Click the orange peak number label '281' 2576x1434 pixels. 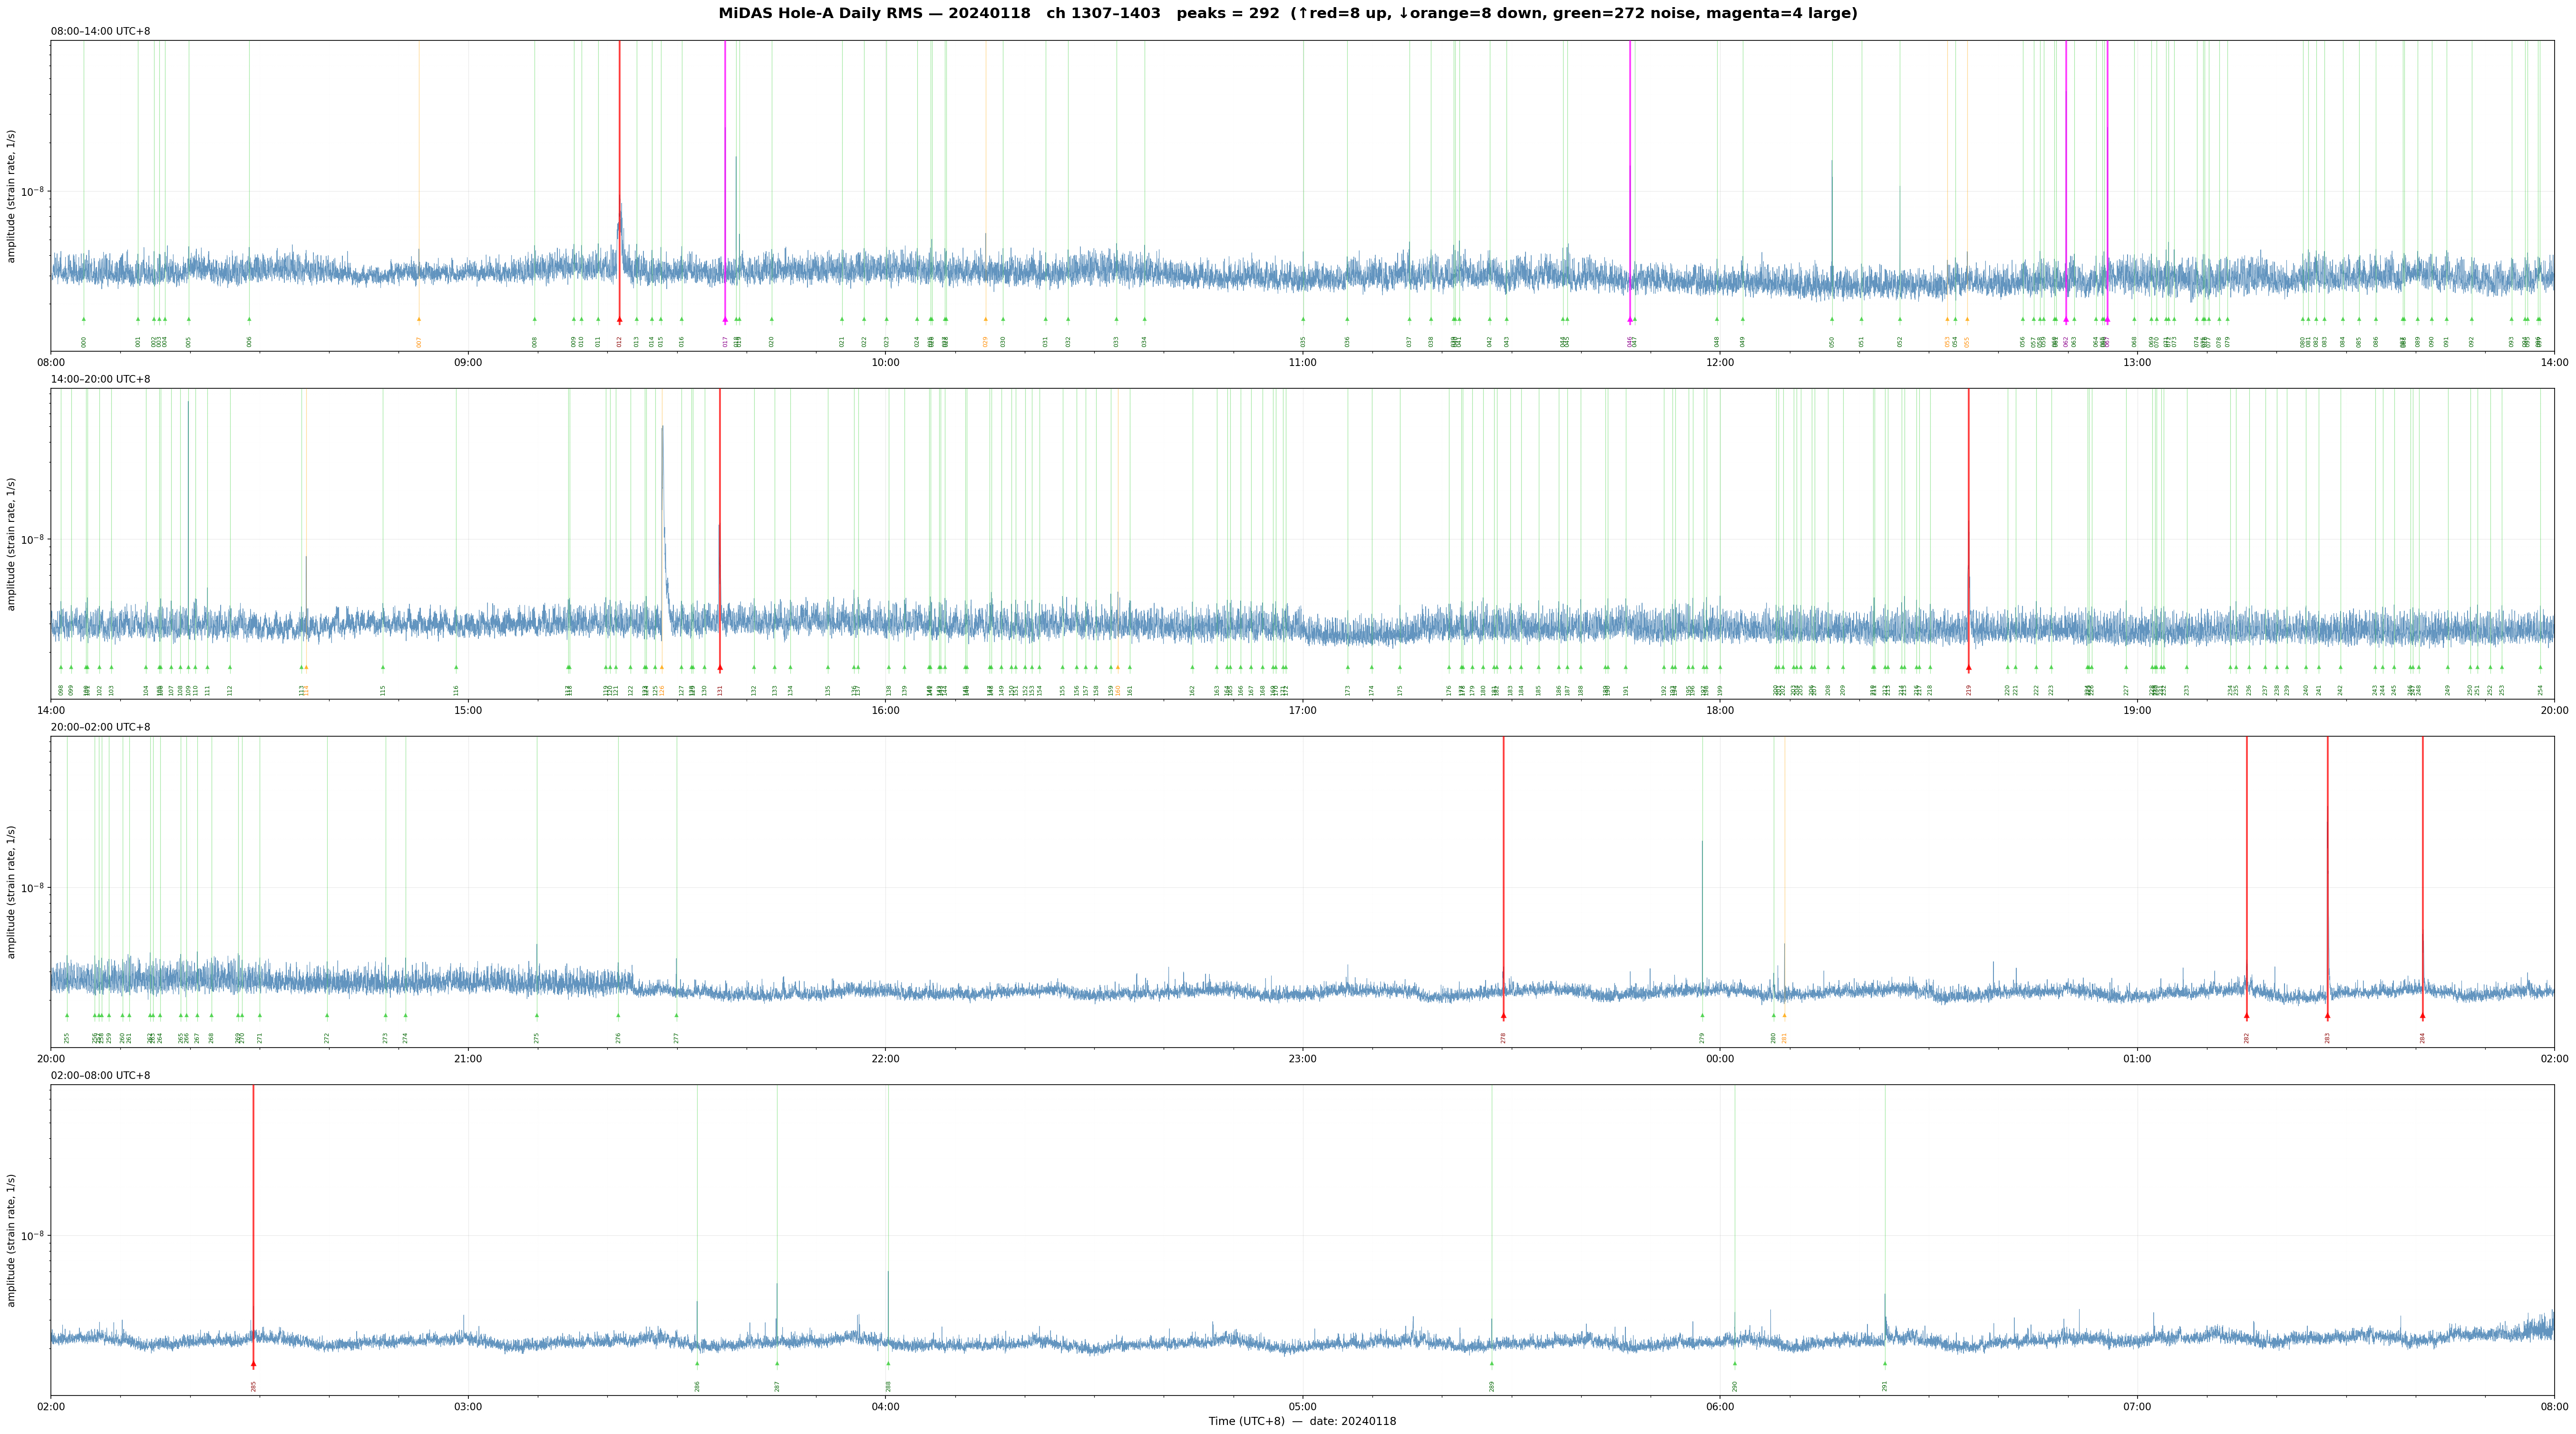[1784, 1037]
